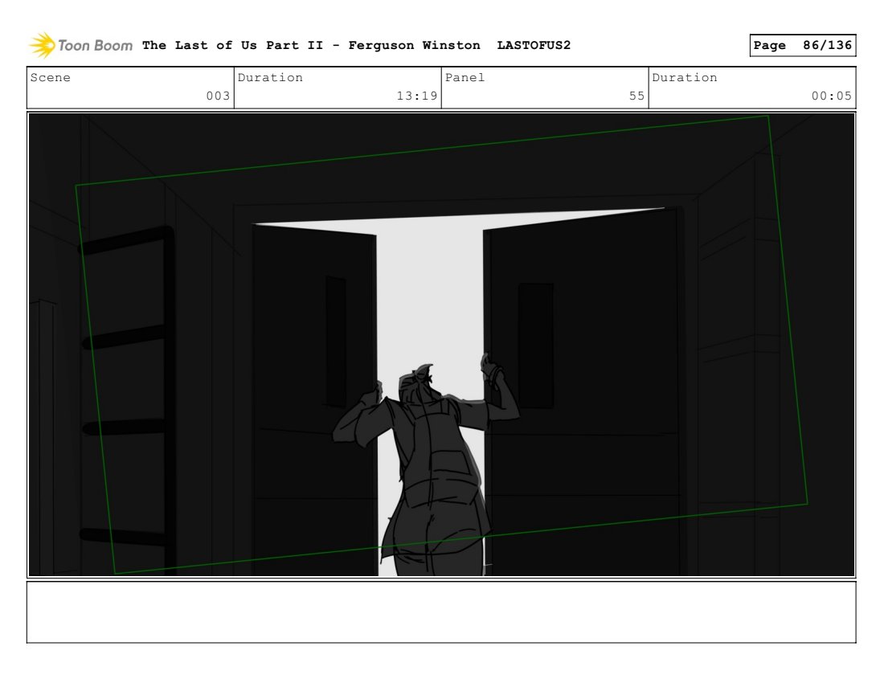884x683 pixels.
Task: Click the storyboard panel drawing of the doorway
Action: pos(441,345)
